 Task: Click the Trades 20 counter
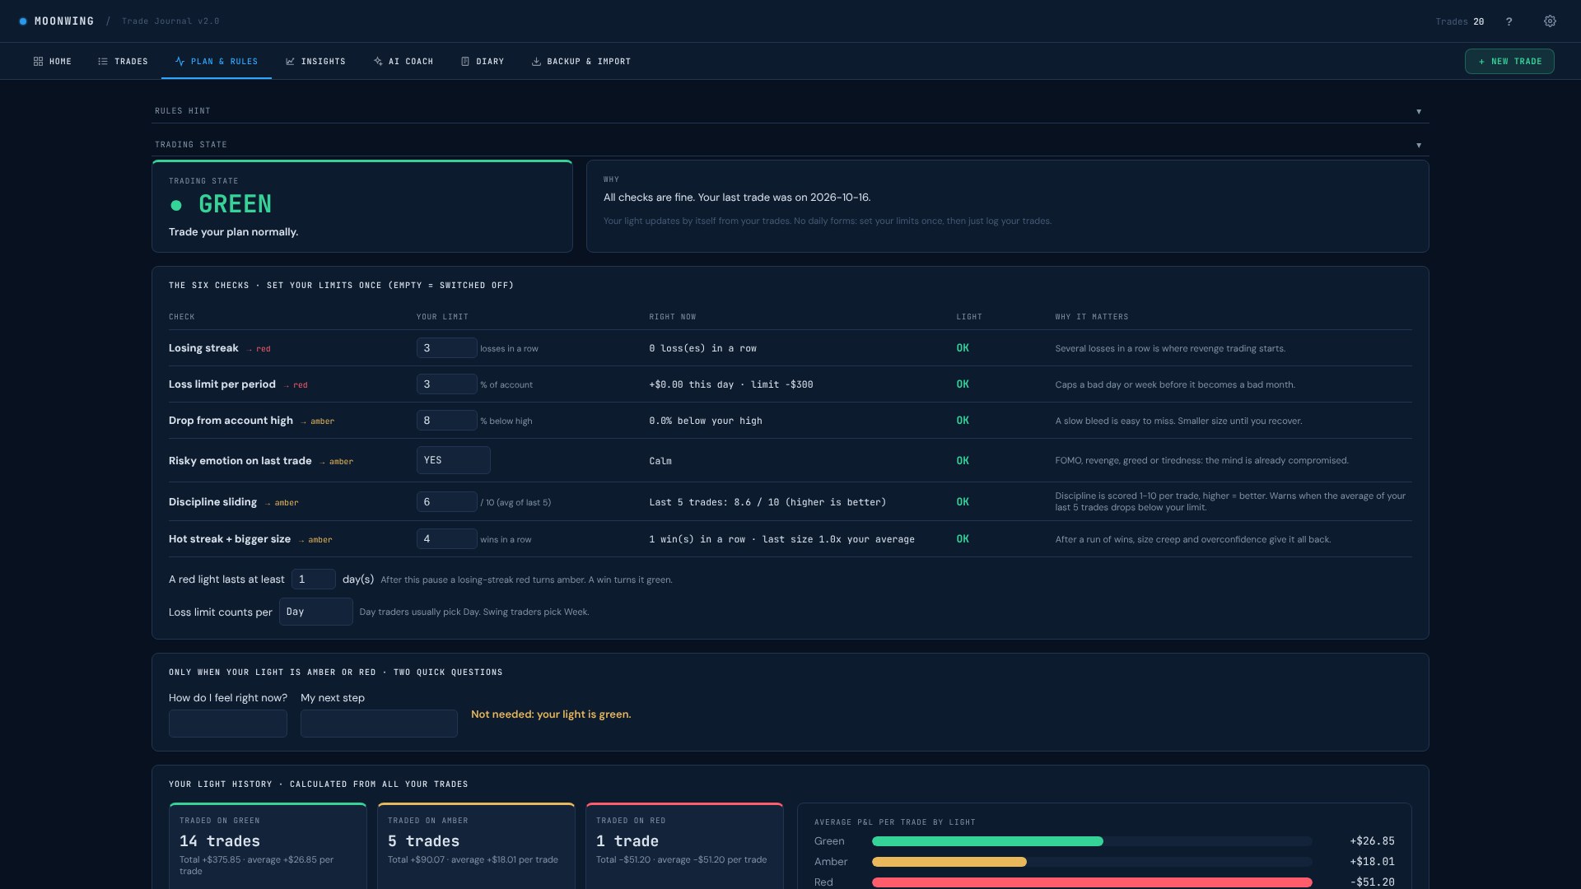pos(1459,22)
